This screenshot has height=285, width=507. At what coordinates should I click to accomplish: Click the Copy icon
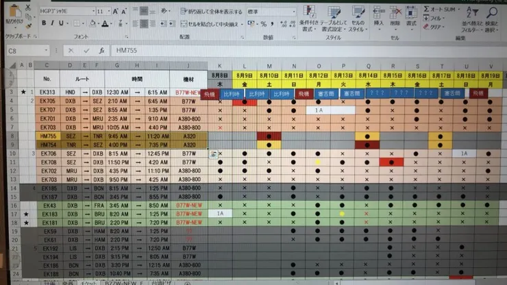pos(29,16)
